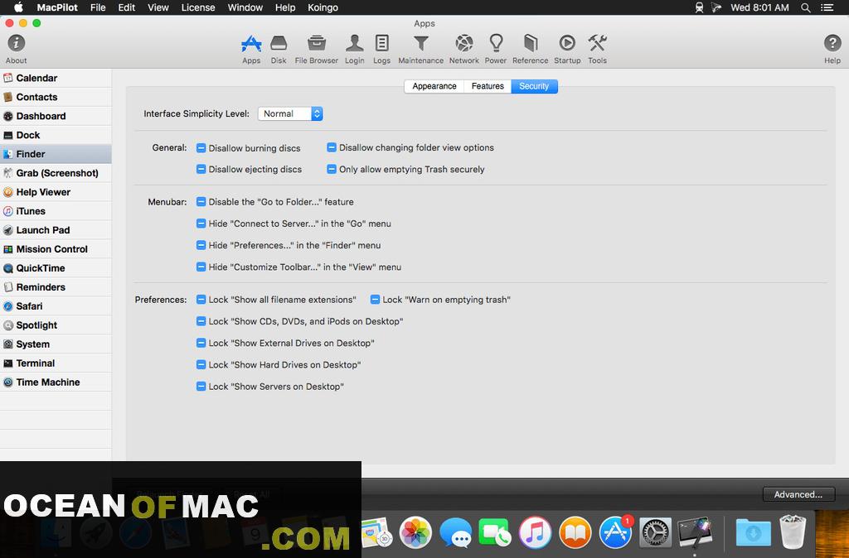Choose iTunes in the sidebar list
This screenshot has height=558, width=849.
tap(56, 211)
